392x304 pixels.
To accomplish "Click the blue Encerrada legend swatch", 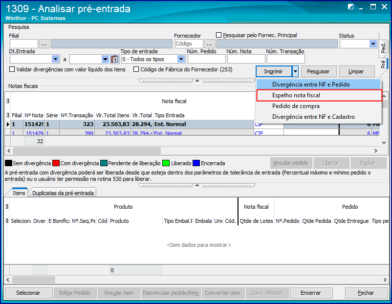I will [196, 163].
